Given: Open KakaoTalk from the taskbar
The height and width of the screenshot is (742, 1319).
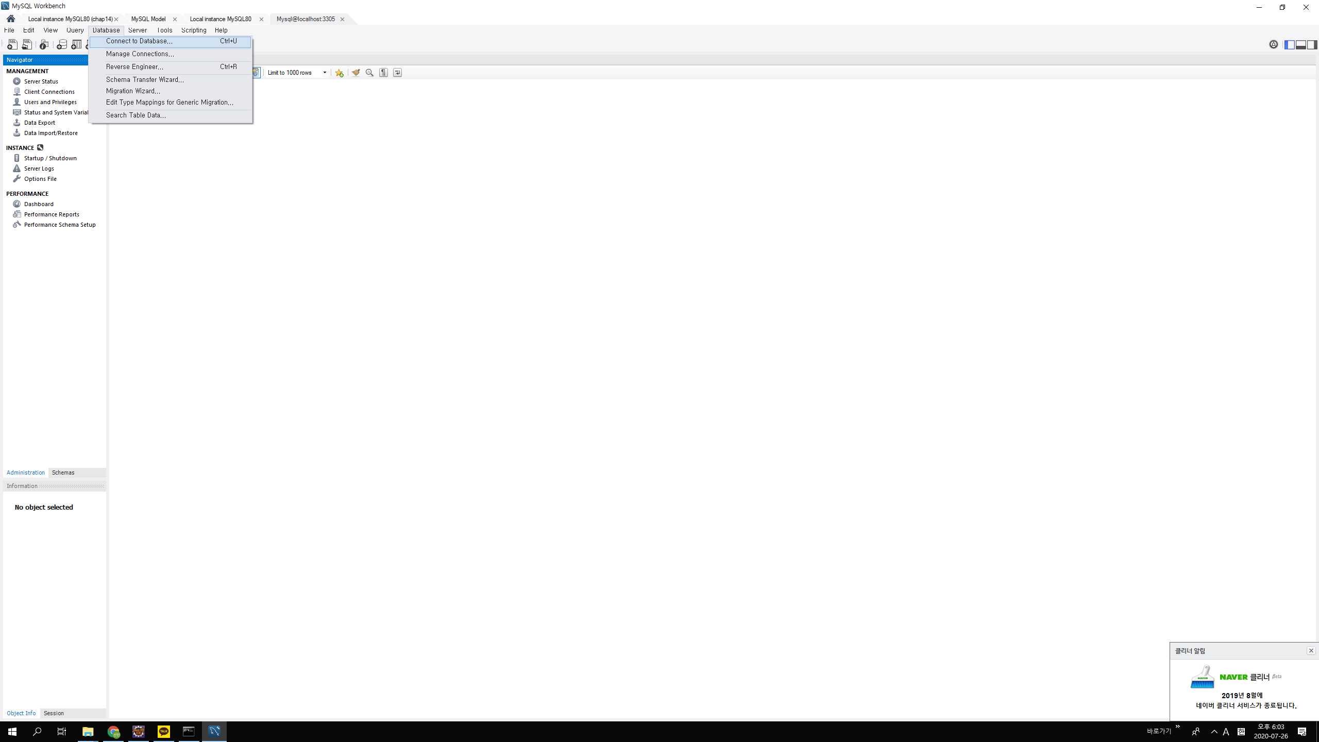Looking at the screenshot, I should [164, 732].
